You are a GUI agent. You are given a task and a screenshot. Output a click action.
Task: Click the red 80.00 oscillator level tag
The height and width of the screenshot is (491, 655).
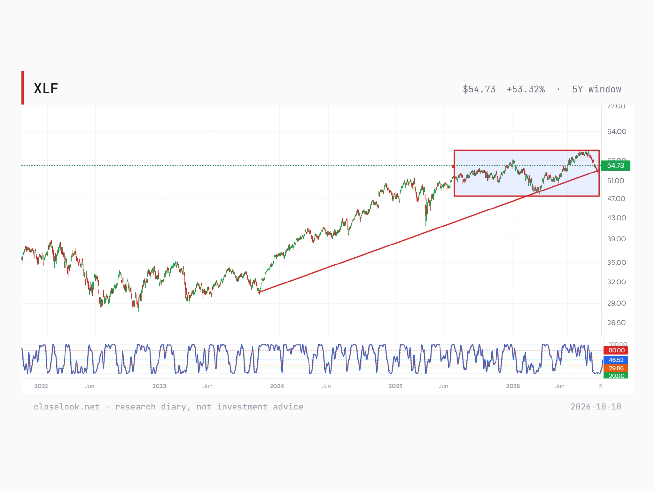616,350
